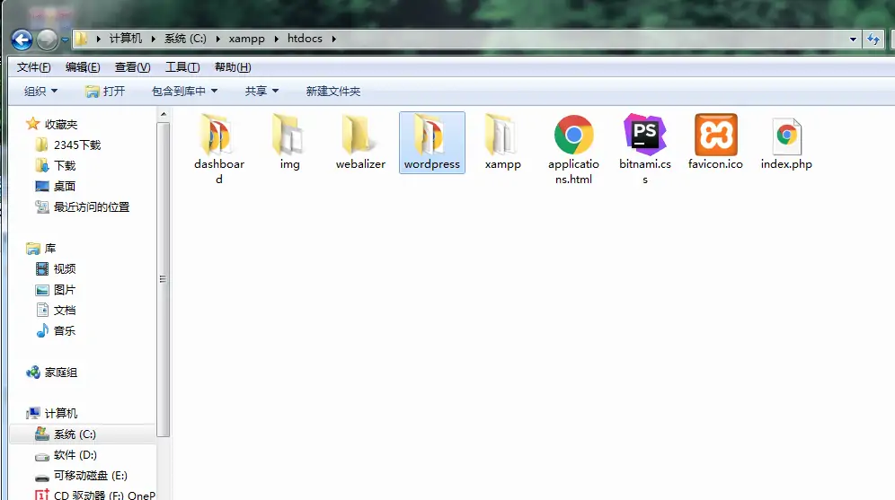
Task: Expand the 共享 share dropdown
Action: [261, 92]
